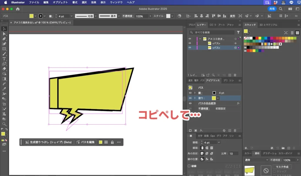Viewport: 301px width, 176px height.
Task: Click lock icon in floating task bar
Action: [x=112, y=142]
